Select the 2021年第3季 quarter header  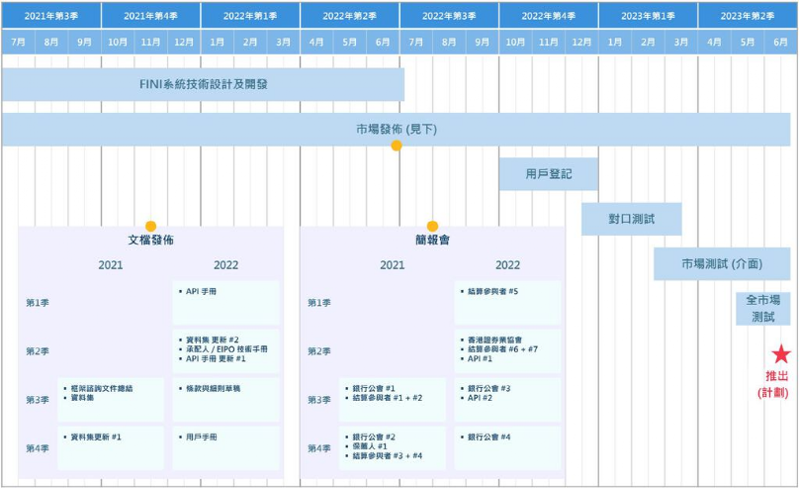(51, 16)
